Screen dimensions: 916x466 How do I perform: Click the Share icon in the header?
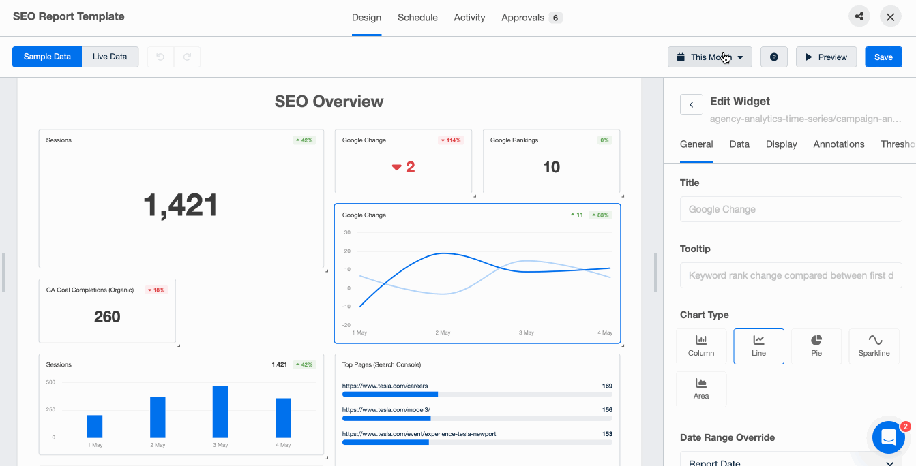pos(859,16)
